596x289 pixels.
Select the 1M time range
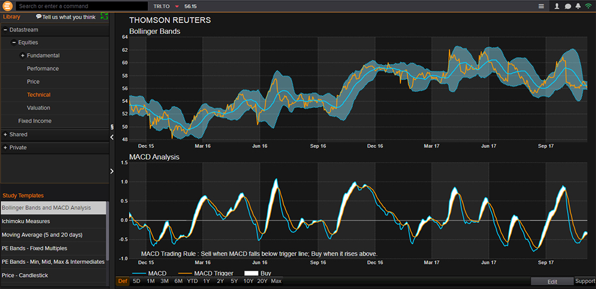[x=151, y=281]
